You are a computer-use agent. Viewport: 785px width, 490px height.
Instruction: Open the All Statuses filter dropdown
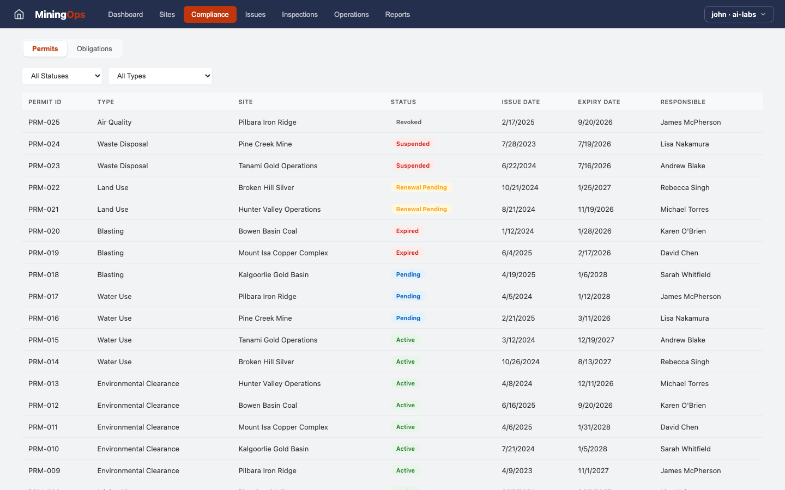tap(62, 76)
